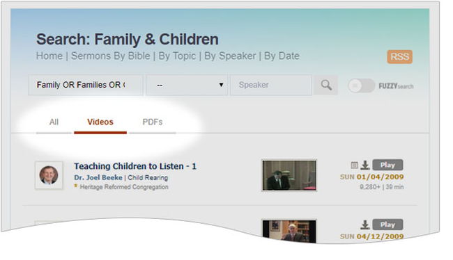Click the star icon by Heritage Reformed Congregation
The width and height of the screenshot is (453, 260).
tap(76, 186)
